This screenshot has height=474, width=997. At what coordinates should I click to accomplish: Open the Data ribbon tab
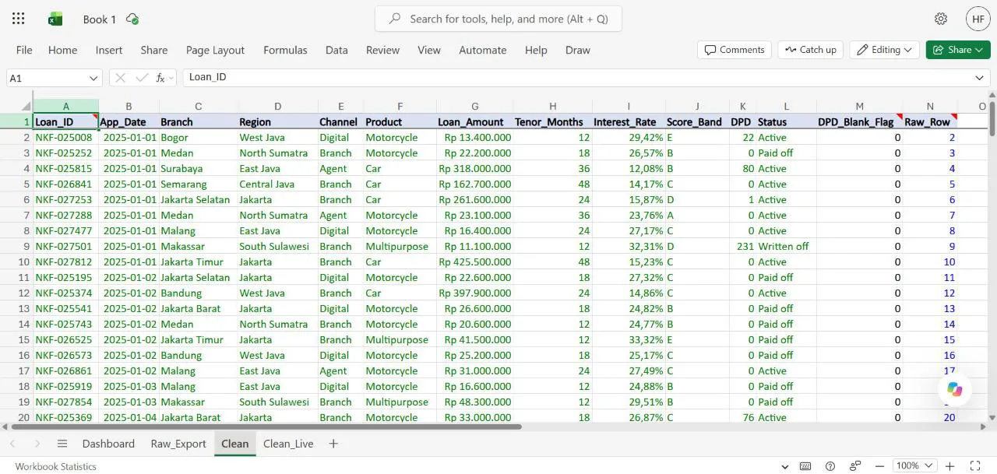pos(336,50)
